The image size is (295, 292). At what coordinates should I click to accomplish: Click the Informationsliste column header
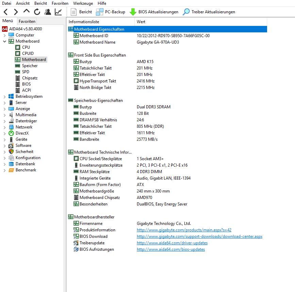pyautogui.click(x=101, y=22)
